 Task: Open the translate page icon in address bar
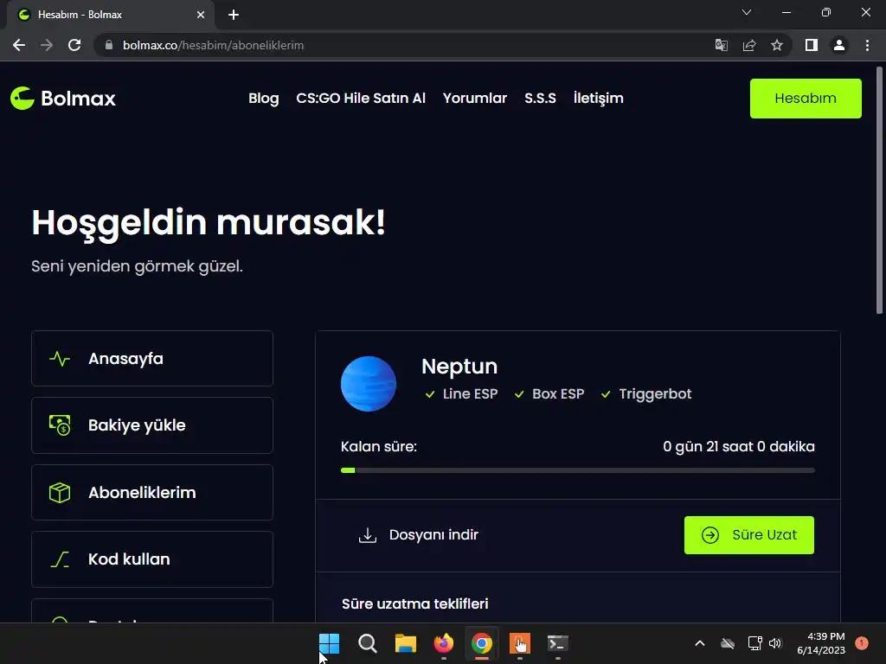(721, 45)
